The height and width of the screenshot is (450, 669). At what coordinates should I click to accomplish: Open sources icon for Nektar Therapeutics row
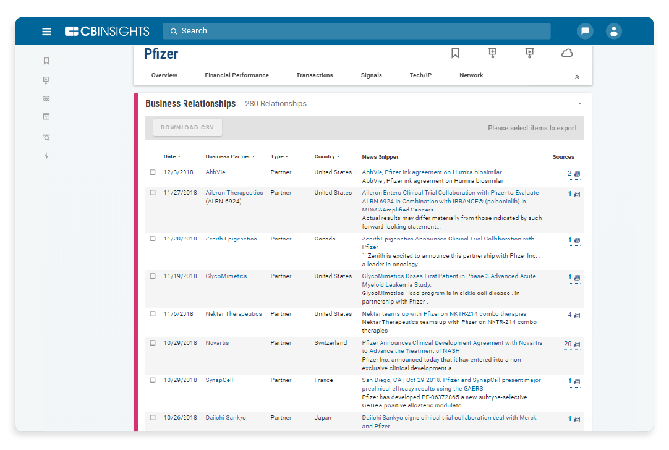[x=577, y=315]
